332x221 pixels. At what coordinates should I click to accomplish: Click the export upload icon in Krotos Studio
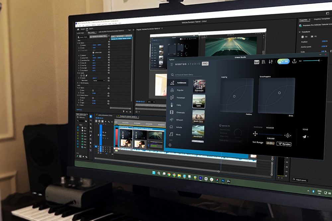pyautogui.click(x=294, y=61)
